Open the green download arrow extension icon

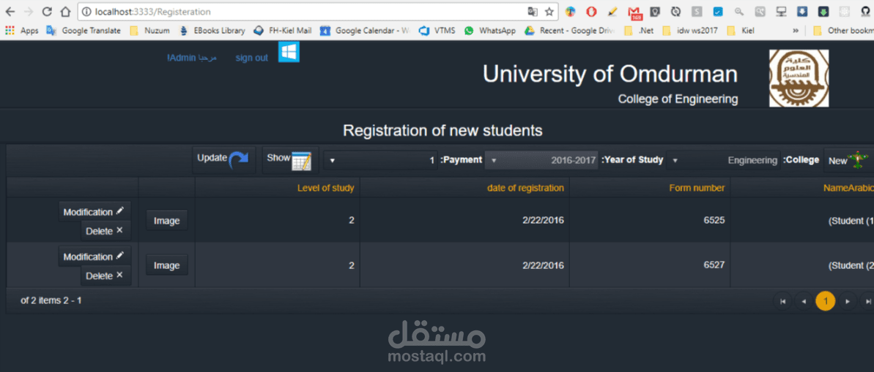coord(823,11)
